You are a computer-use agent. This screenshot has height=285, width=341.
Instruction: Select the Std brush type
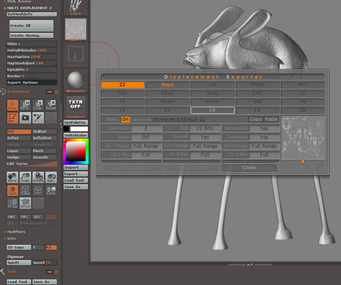19,132
